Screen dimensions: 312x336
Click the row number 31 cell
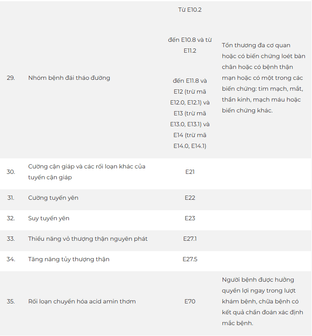tap(11, 198)
